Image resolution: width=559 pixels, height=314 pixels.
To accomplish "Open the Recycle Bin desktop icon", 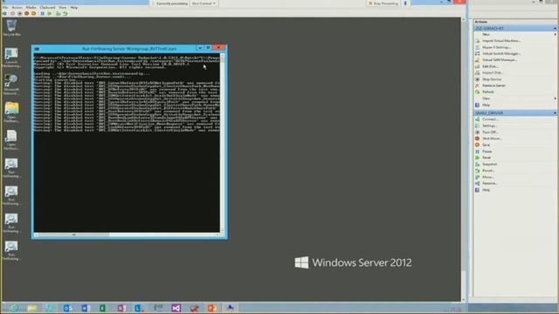I will [11, 28].
